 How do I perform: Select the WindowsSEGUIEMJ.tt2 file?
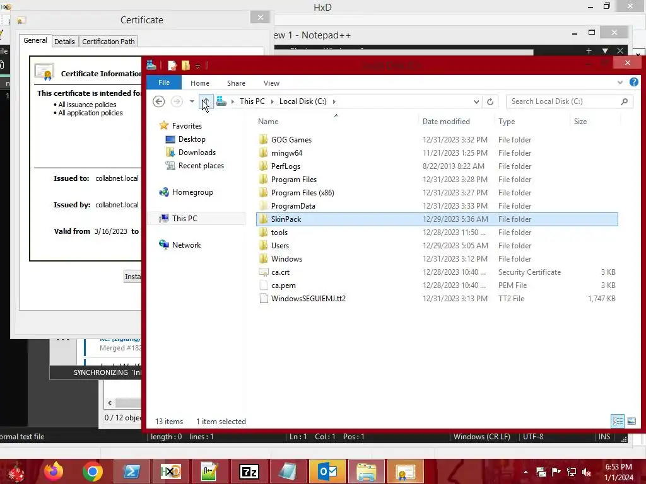[308, 298]
